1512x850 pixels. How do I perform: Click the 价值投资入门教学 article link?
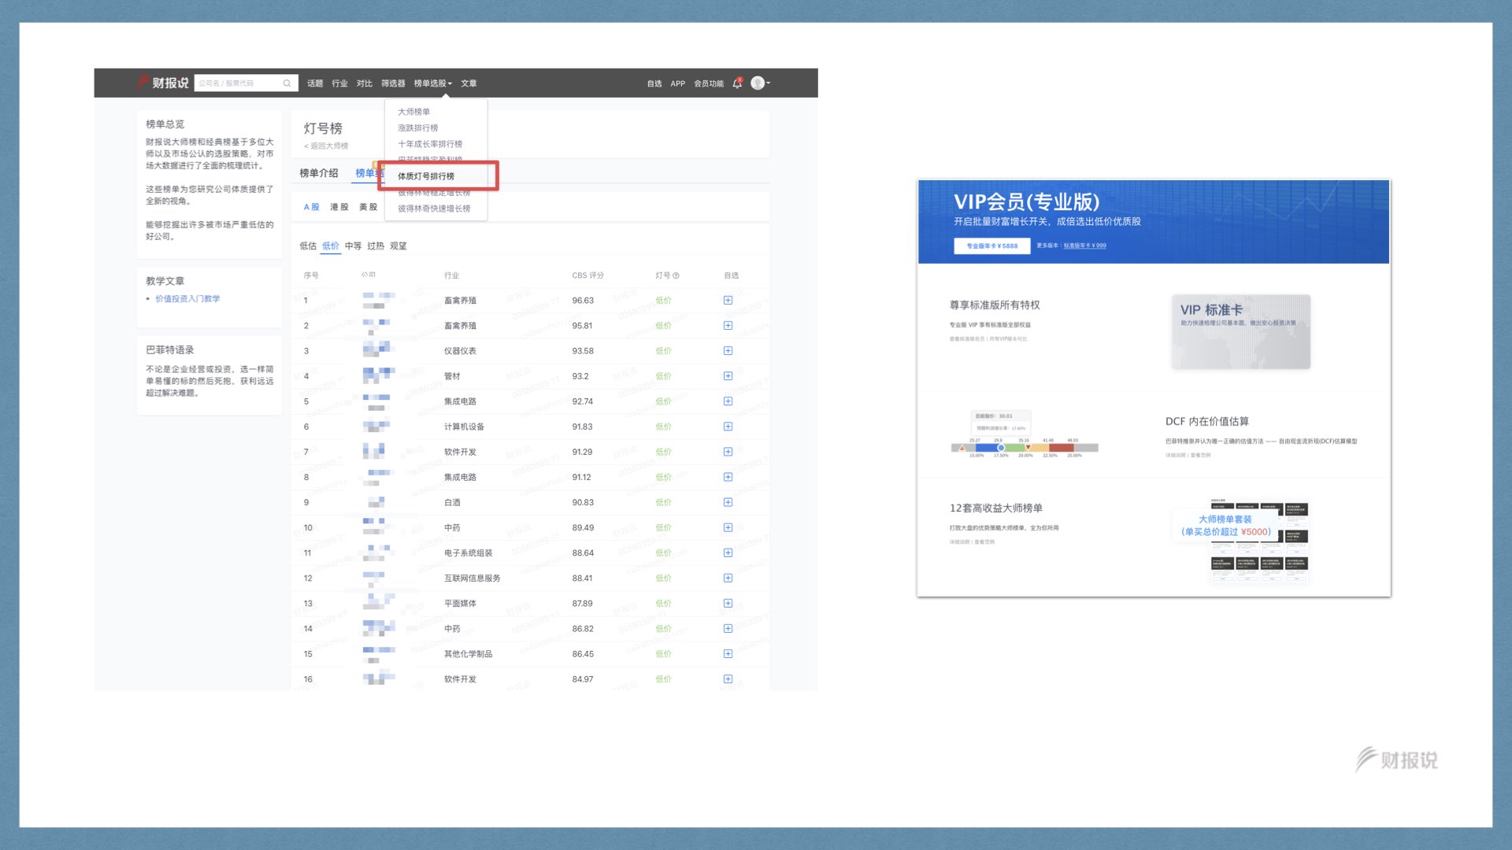click(x=187, y=299)
